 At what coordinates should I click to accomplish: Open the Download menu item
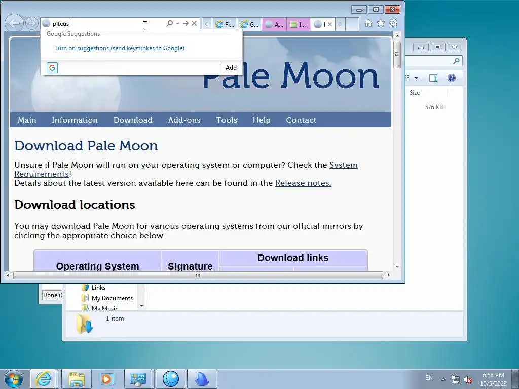point(133,120)
